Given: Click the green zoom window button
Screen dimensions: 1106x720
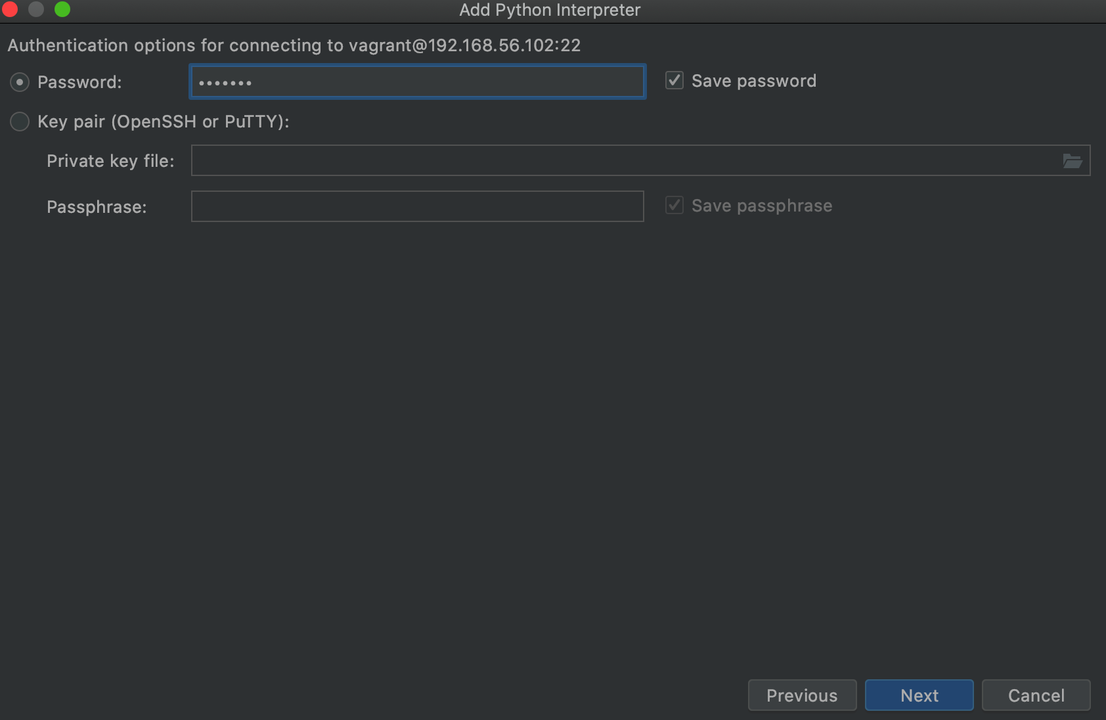Looking at the screenshot, I should point(62,9).
